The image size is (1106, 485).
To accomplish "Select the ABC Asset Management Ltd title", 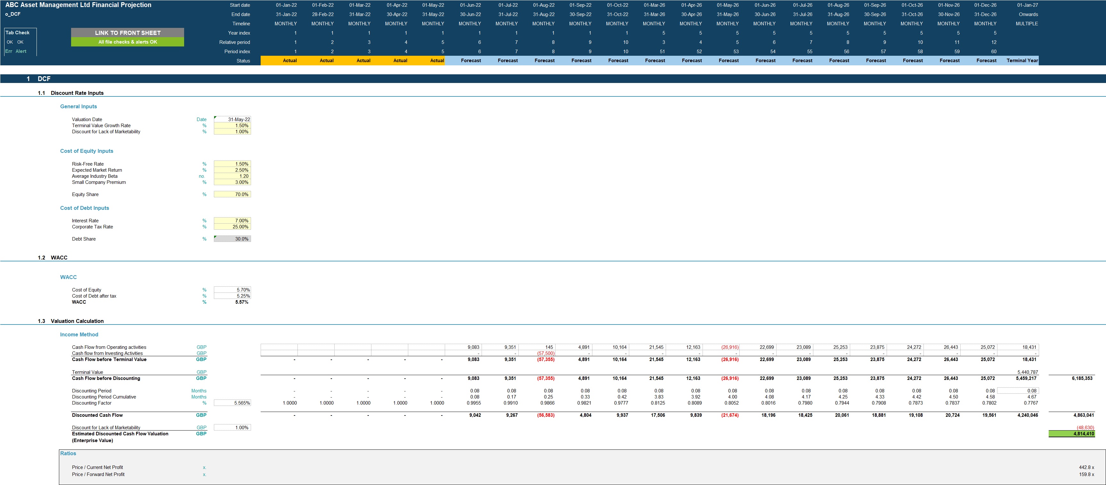I will point(78,5).
